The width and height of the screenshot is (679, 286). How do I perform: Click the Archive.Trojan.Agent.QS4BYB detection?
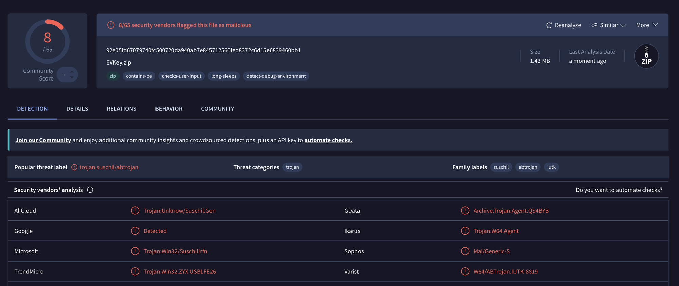[x=511, y=211]
